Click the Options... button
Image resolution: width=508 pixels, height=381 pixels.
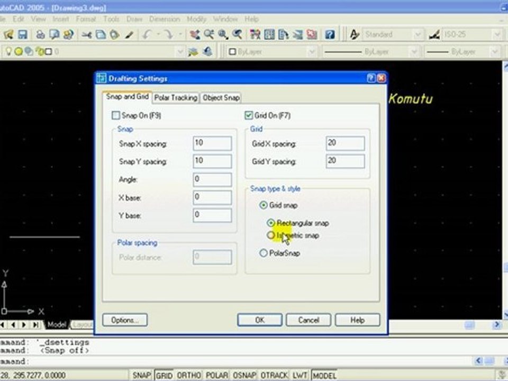click(x=125, y=320)
